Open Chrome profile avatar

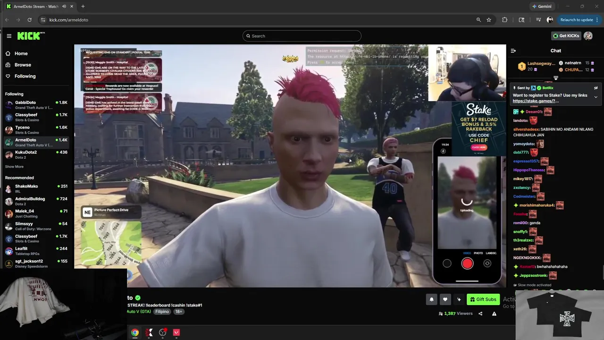(x=550, y=20)
